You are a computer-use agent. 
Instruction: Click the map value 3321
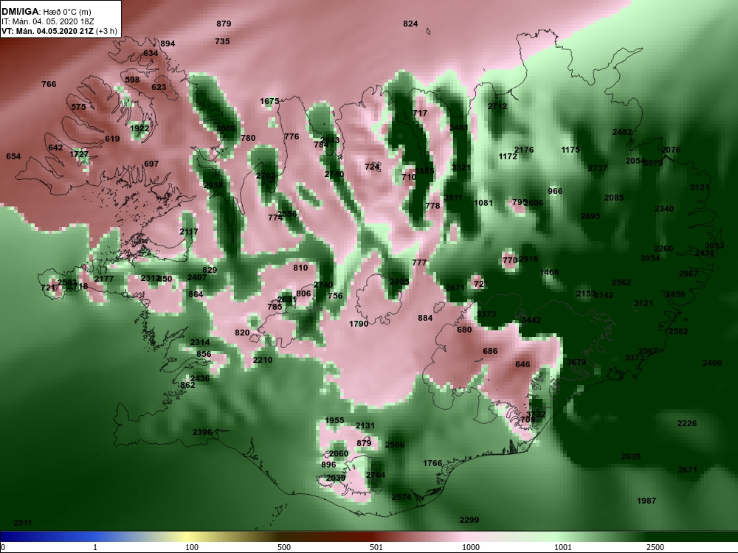[x=461, y=168]
